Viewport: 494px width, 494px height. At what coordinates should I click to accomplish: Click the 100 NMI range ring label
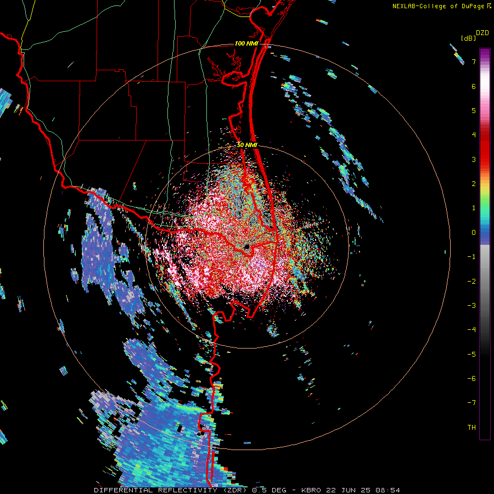point(246,43)
